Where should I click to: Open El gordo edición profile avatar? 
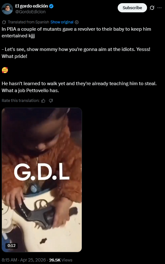7,9
